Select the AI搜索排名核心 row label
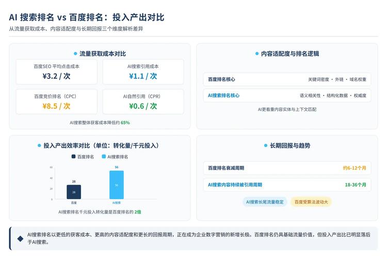Screen dimensions: 387x258 pyautogui.click(x=223, y=95)
